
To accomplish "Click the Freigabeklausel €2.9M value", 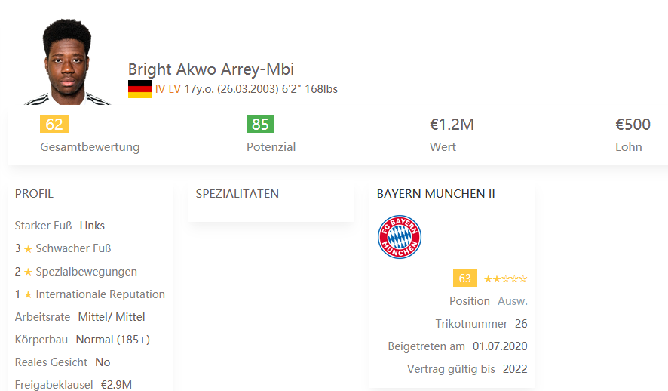I will [116, 385].
